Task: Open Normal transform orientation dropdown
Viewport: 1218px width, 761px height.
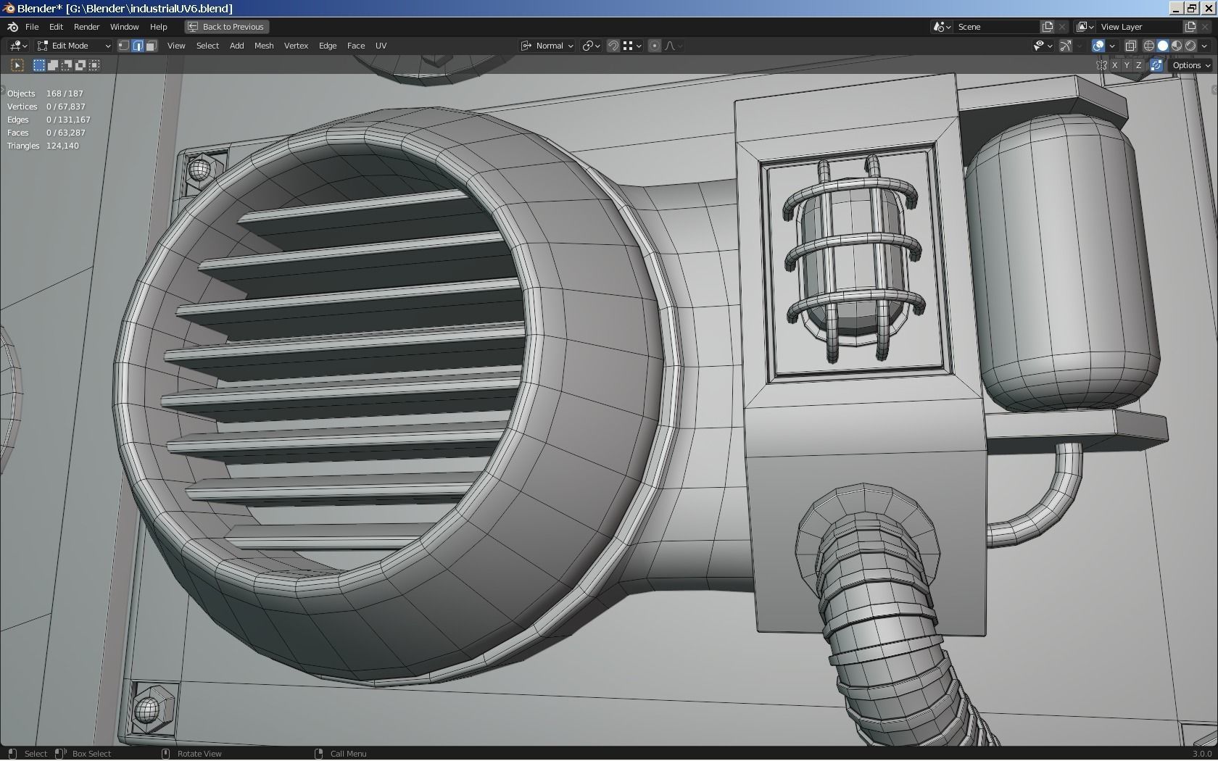Action: 547,46
